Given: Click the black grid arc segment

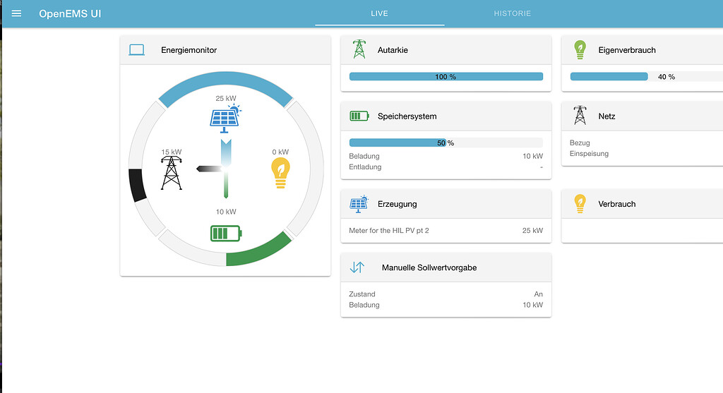Looking at the screenshot, I should [137, 186].
